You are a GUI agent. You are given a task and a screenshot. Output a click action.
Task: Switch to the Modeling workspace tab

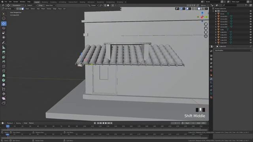click(45, 2)
